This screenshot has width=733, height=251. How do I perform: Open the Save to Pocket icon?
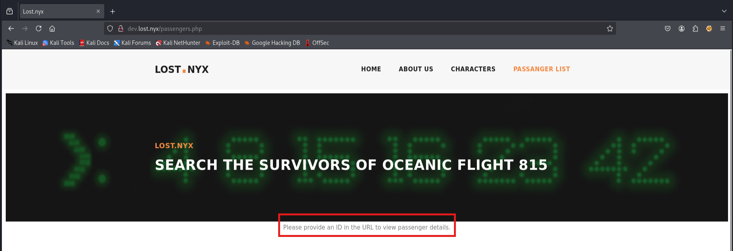[x=668, y=29]
